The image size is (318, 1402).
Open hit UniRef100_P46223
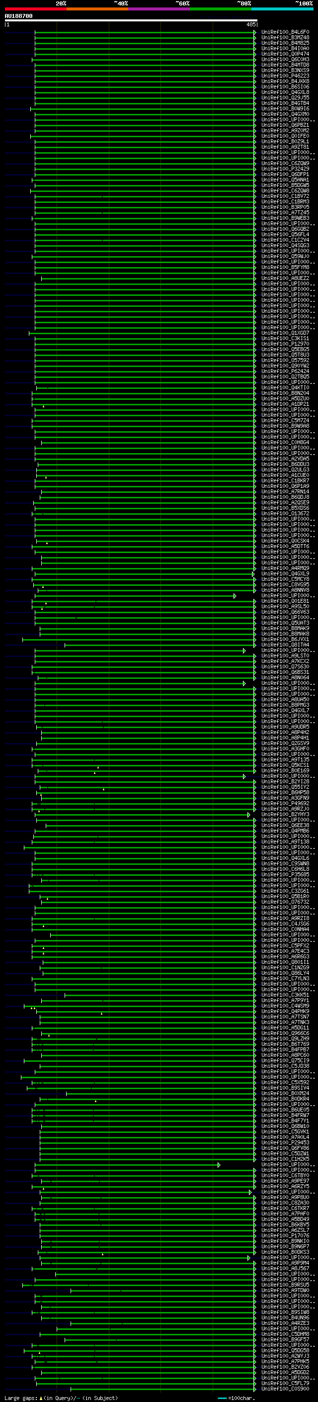(285, 76)
